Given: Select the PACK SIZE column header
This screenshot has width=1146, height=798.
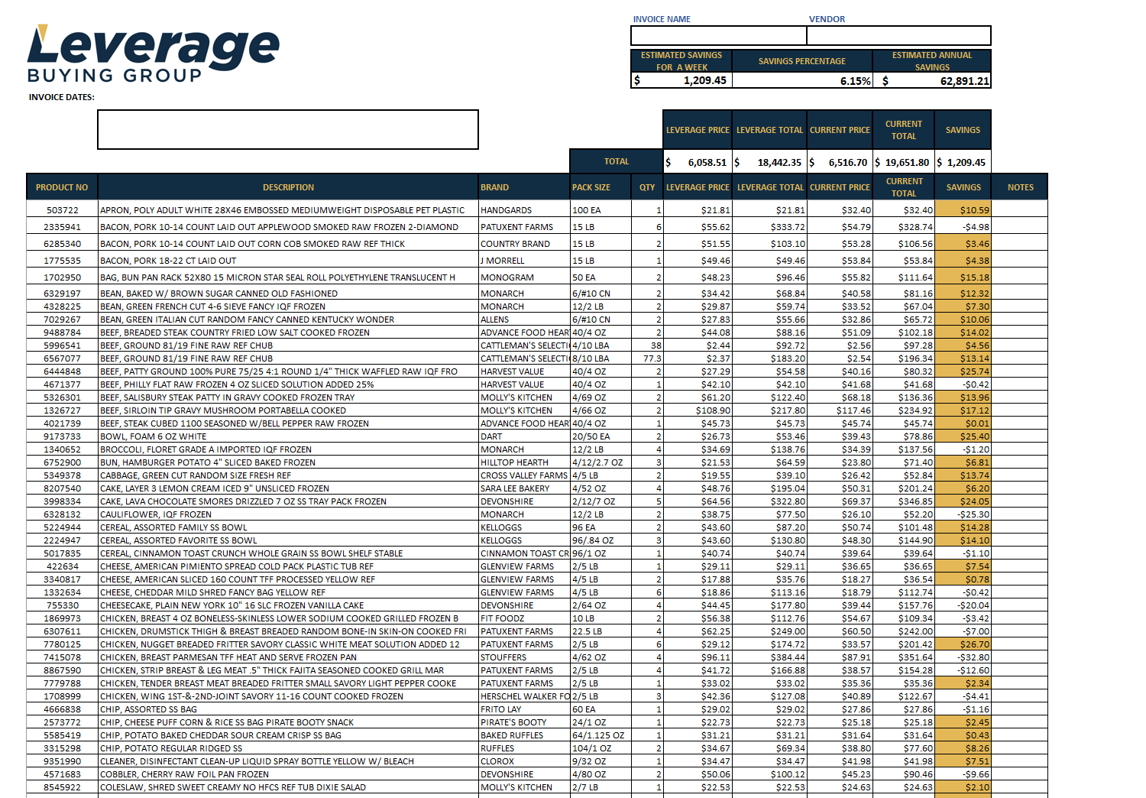Looking at the screenshot, I should click(601, 187).
